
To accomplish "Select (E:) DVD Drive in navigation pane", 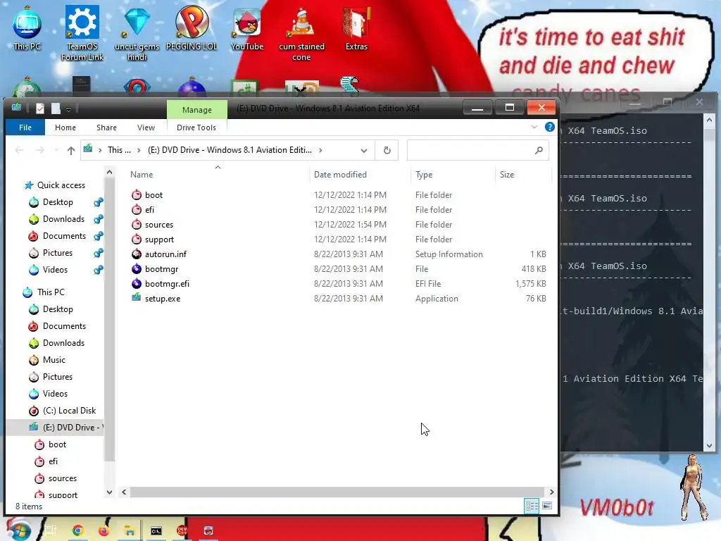I will pos(55,428).
